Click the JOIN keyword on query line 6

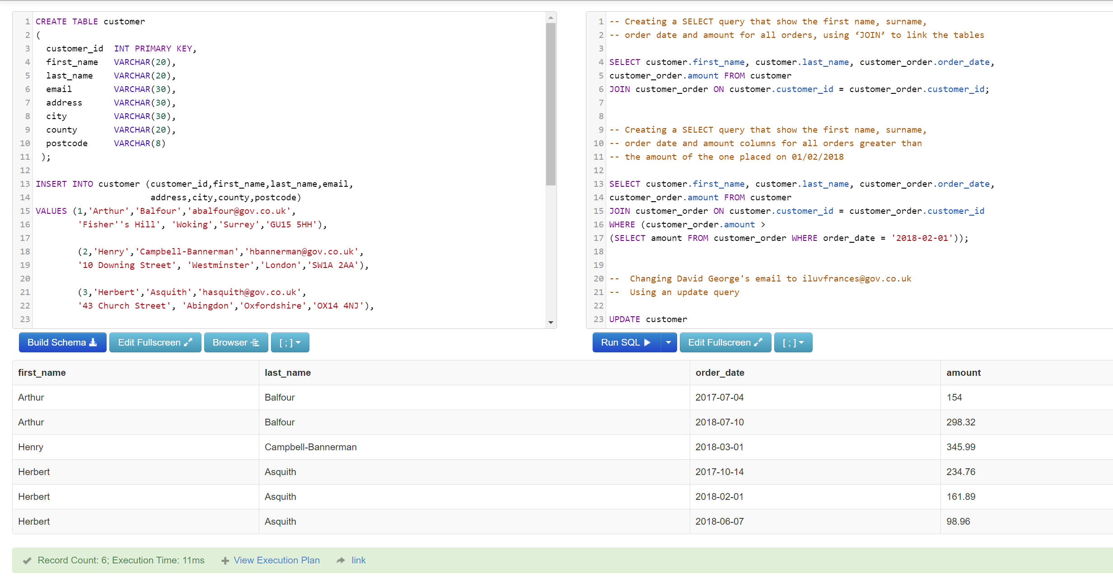pos(619,89)
